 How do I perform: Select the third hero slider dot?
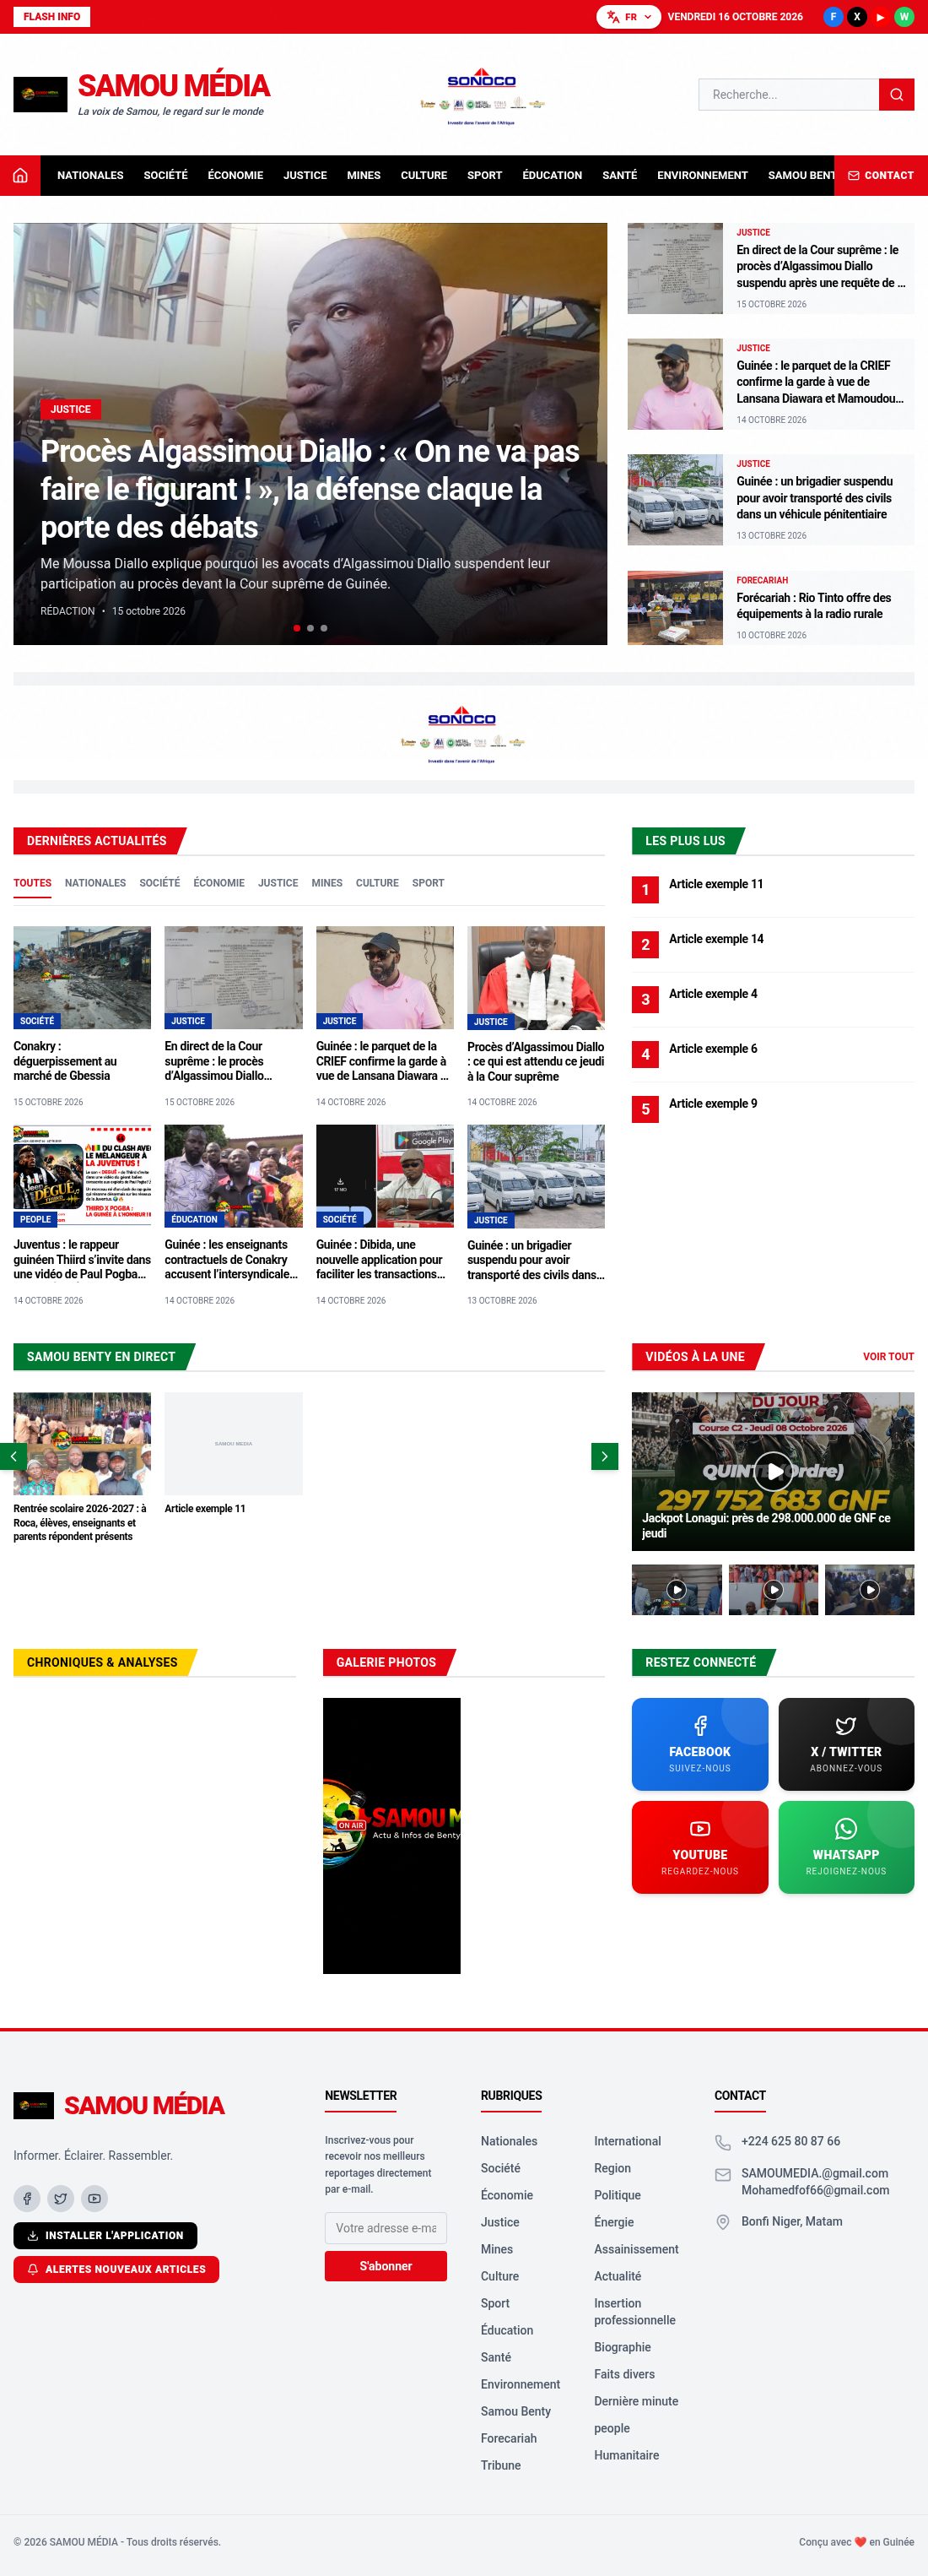324,628
